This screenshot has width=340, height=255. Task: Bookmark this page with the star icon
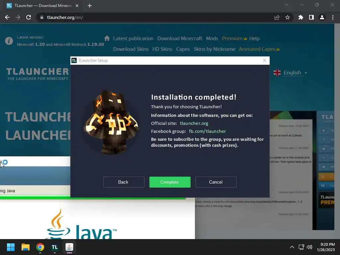(x=288, y=17)
